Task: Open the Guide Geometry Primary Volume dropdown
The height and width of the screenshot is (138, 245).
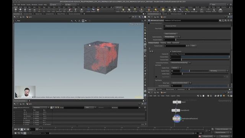Action: 172,37
